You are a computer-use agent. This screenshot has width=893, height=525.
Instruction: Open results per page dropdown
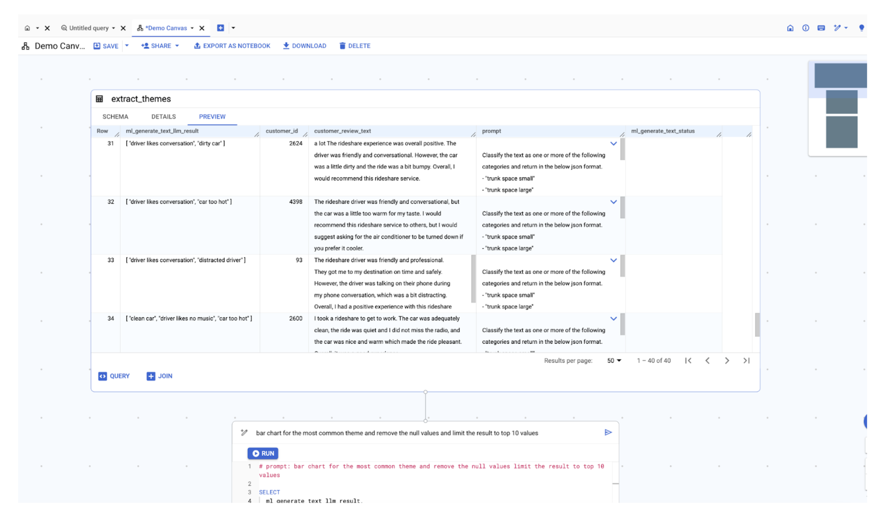pyautogui.click(x=615, y=360)
